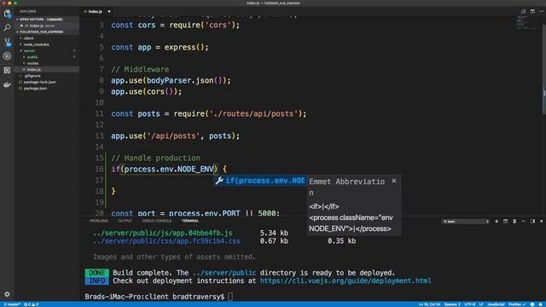Screen dimensions: 546x307
Task: Collapse the OPEN EDITORS section
Action: click(39, 19)
